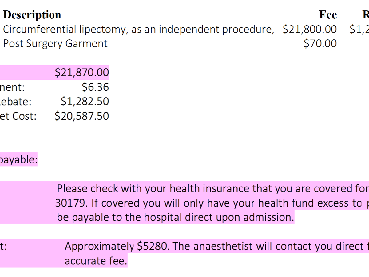This screenshot has height=277, width=369.
Task: Select the $1,282.50 rebate amount
Action: point(85,101)
